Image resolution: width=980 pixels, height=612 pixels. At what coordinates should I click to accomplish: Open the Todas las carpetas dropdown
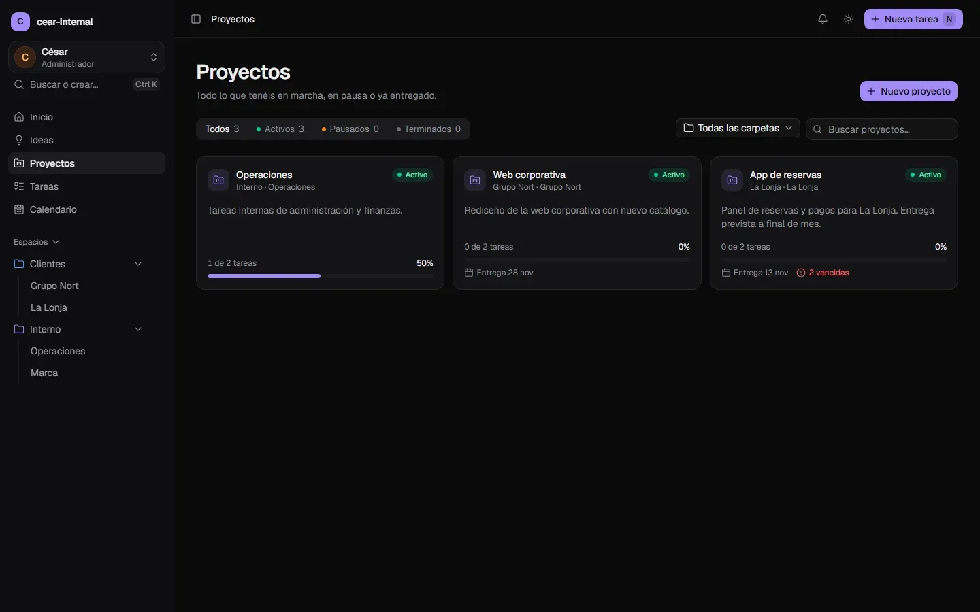click(738, 128)
